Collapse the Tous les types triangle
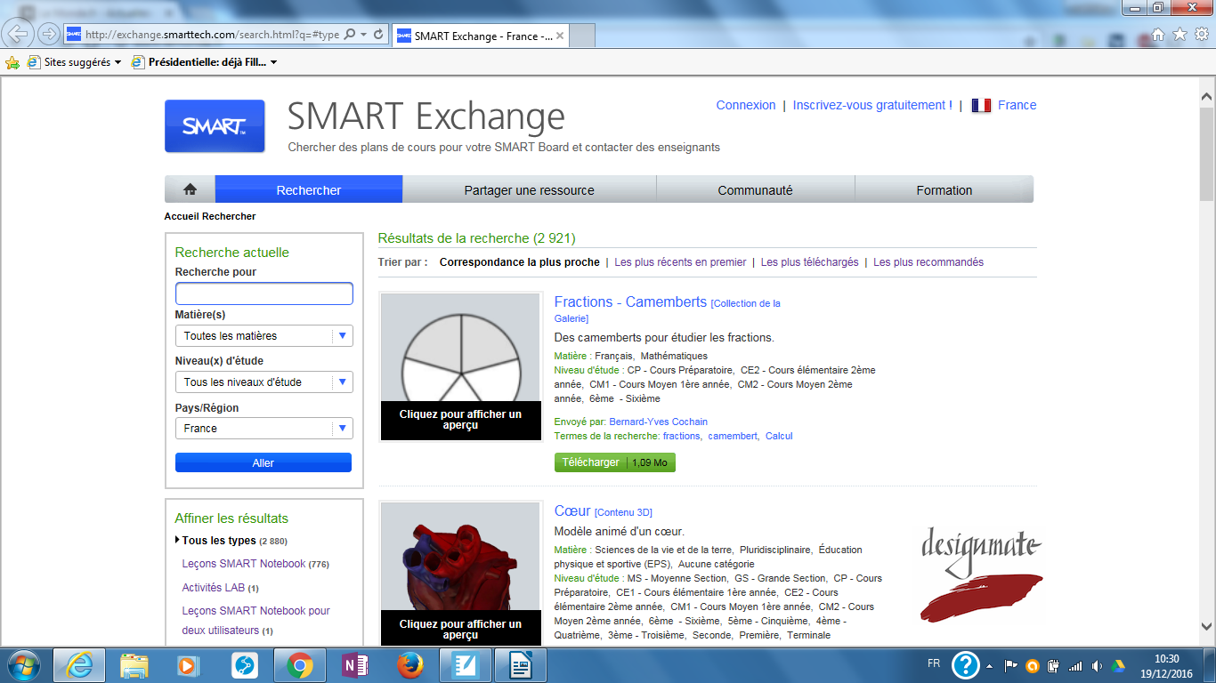Viewport: 1216px width, 683px height. pyautogui.click(x=178, y=540)
